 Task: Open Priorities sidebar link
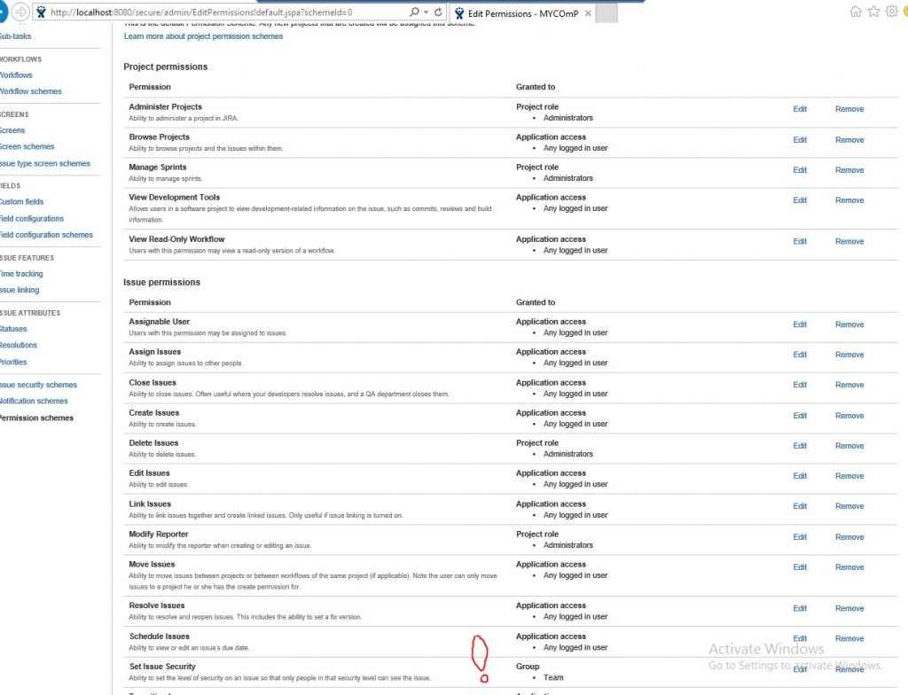pos(12,362)
